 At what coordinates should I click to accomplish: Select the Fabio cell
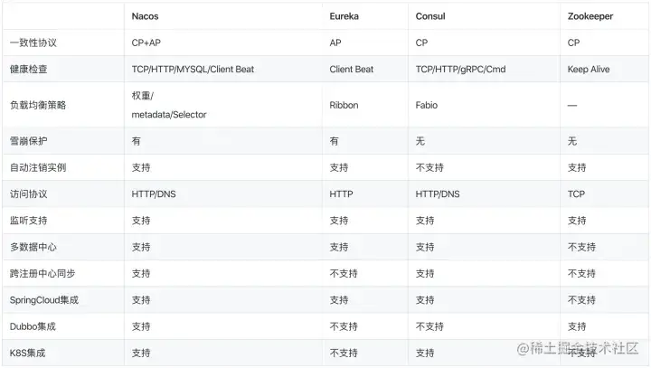[427, 105]
